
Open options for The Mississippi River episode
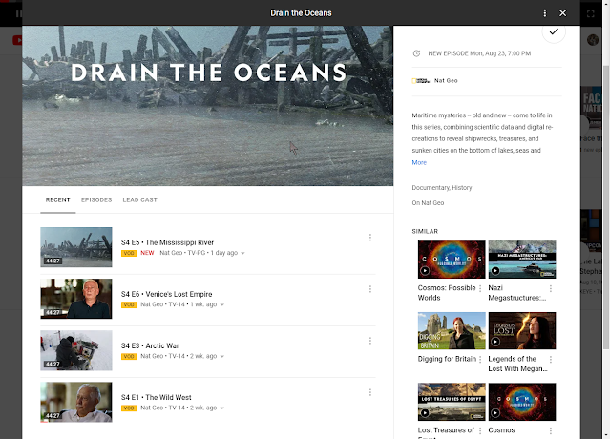370,238
